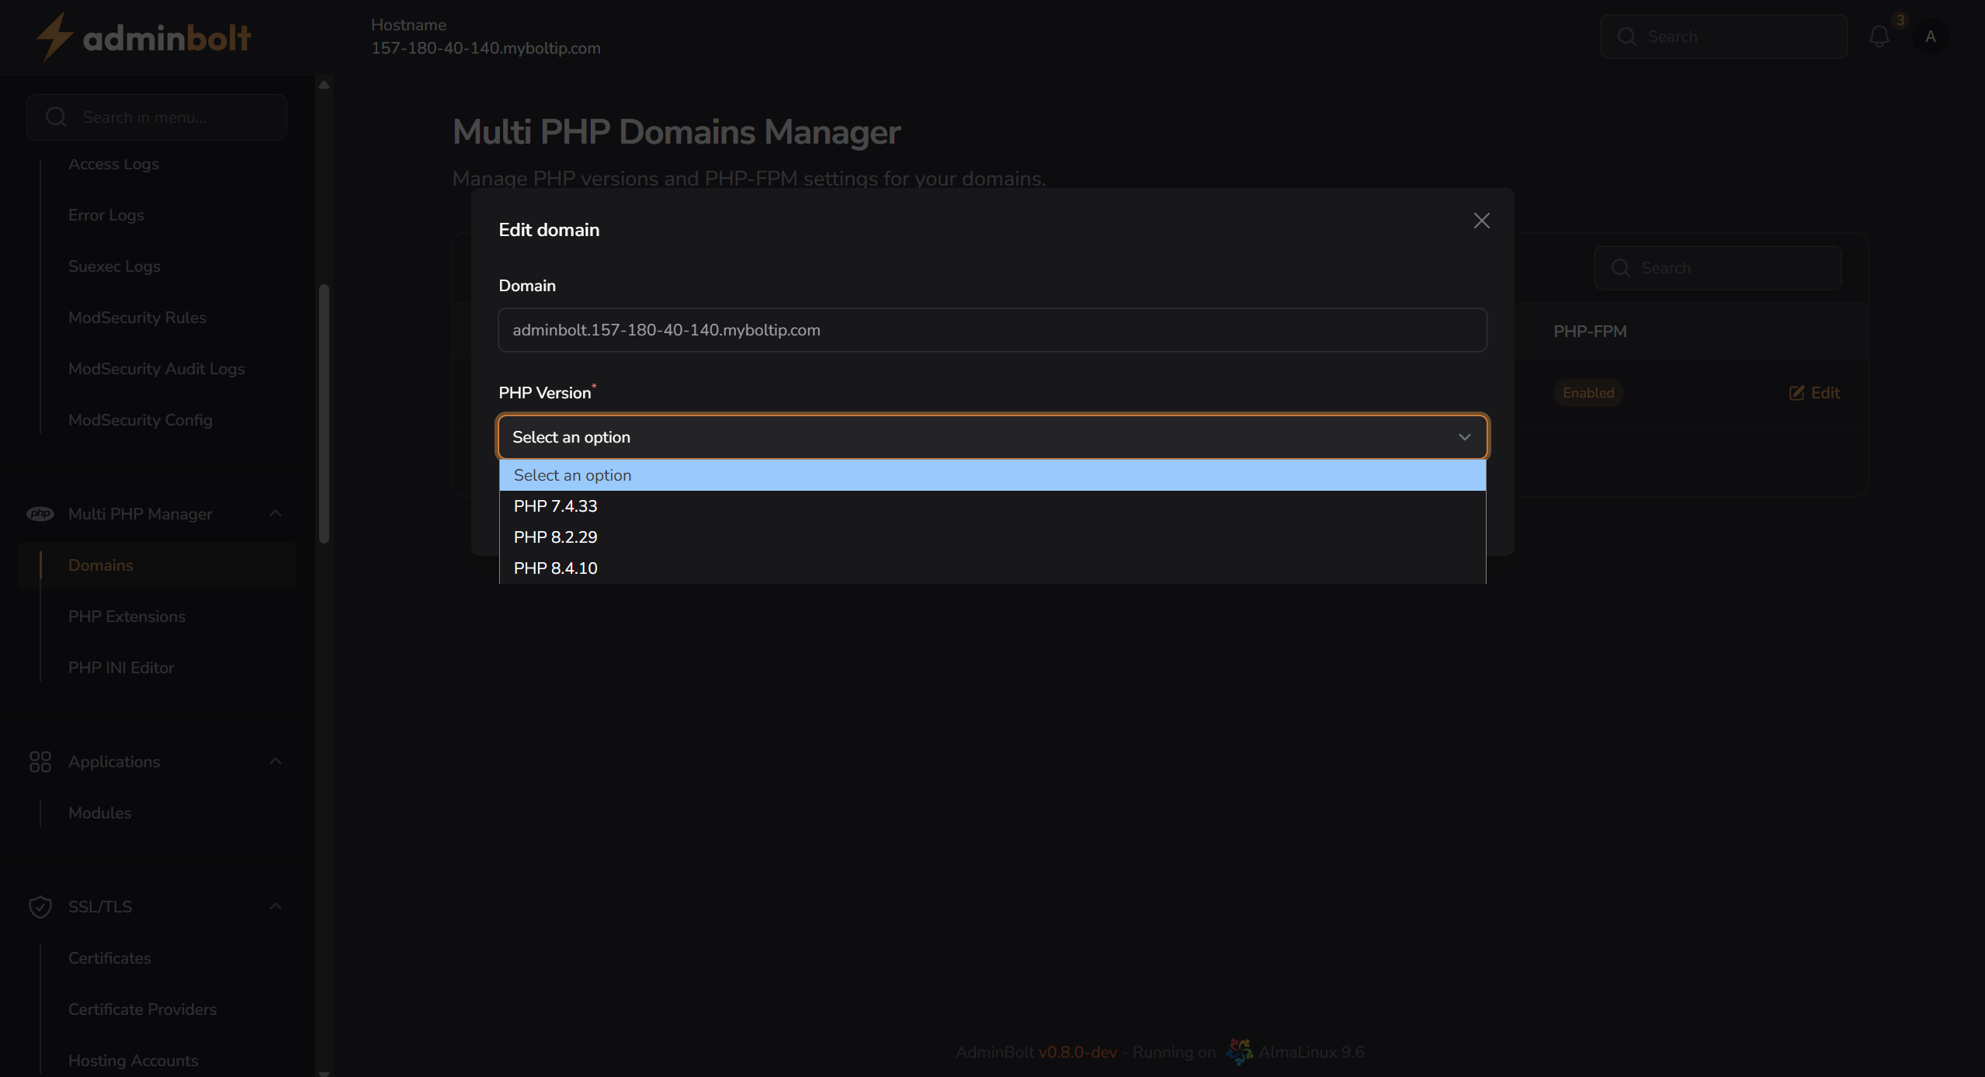The image size is (1985, 1077).
Task: Open the notifications bell
Action: click(x=1879, y=36)
